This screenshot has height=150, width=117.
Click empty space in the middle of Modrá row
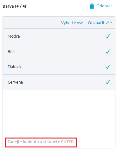pos(62,36)
